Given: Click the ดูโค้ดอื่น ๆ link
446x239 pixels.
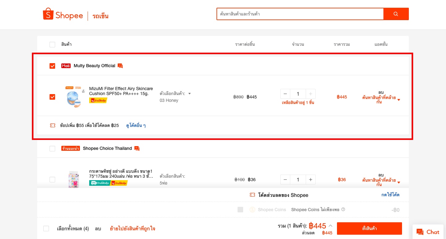Looking at the screenshot, I should (136, 125).
